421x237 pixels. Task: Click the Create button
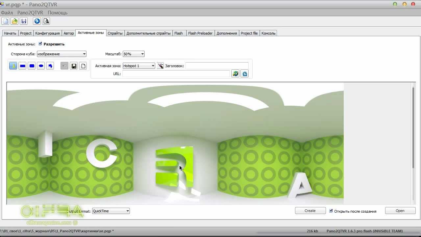tap(310, 211)
